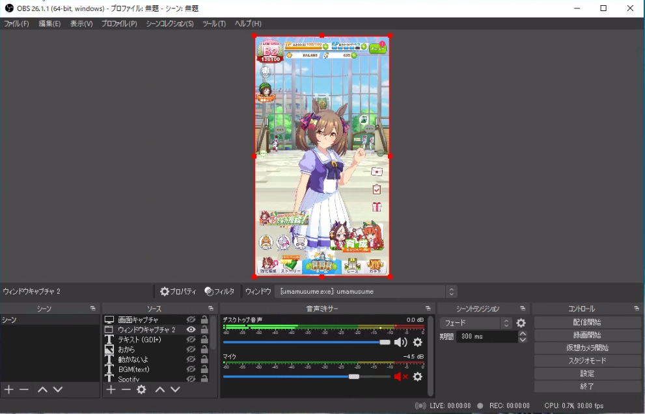Adjust the マイク volume slider
This screenshot has width=645, height=414.
click(307, 376)
